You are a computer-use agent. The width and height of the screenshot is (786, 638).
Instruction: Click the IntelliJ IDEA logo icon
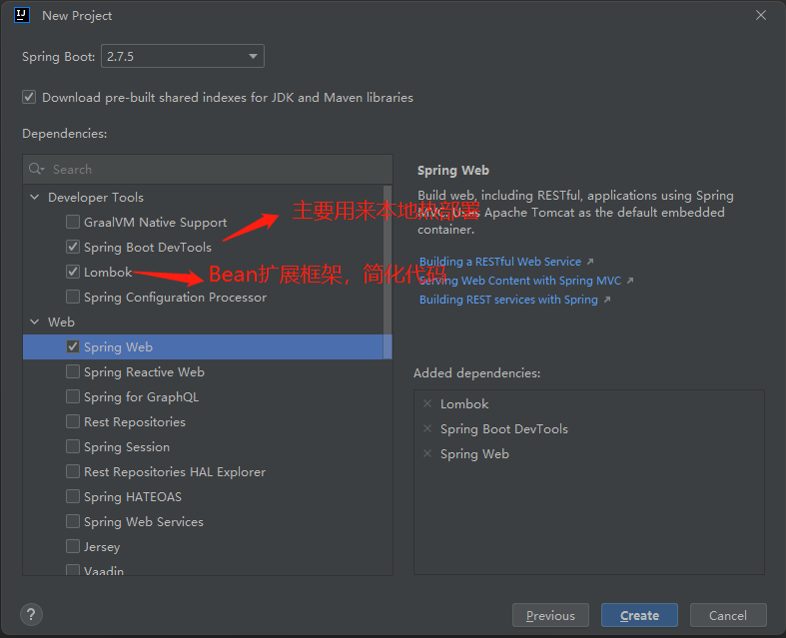pos(22,15)
